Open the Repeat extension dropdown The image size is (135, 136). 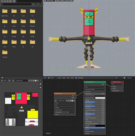pos(65,108)
